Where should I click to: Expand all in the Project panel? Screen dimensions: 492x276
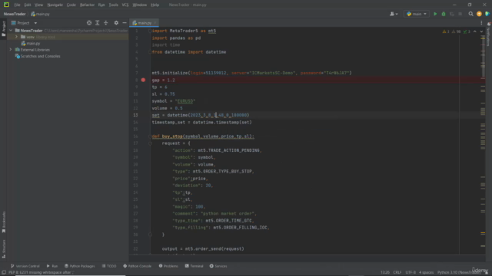(x=98, y=23)
